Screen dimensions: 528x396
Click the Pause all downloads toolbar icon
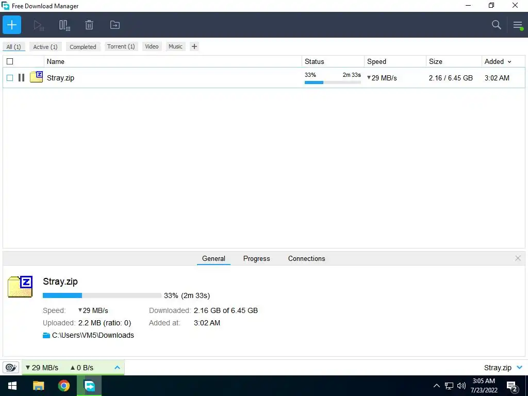click(64, 25)
